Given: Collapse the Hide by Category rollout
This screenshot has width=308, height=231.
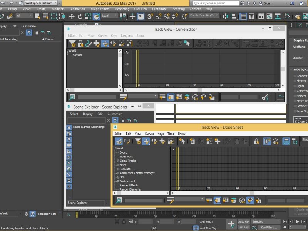Looking at the screenshot, I should [291, 70].
